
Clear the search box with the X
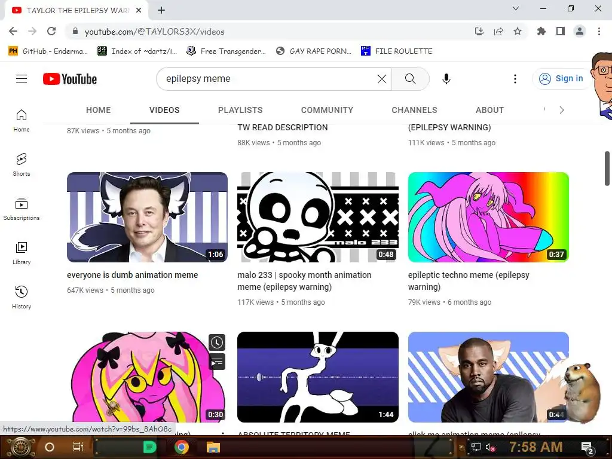(x=382, y=79)
